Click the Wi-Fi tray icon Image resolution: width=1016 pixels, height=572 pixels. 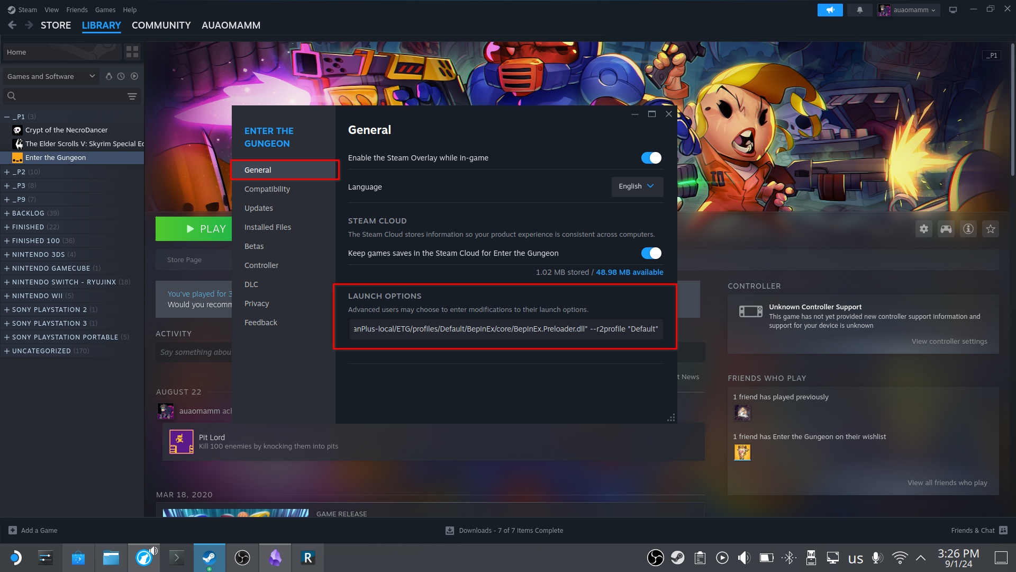[900, 558]
